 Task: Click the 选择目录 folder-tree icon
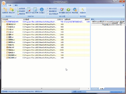tap(5, 9)
